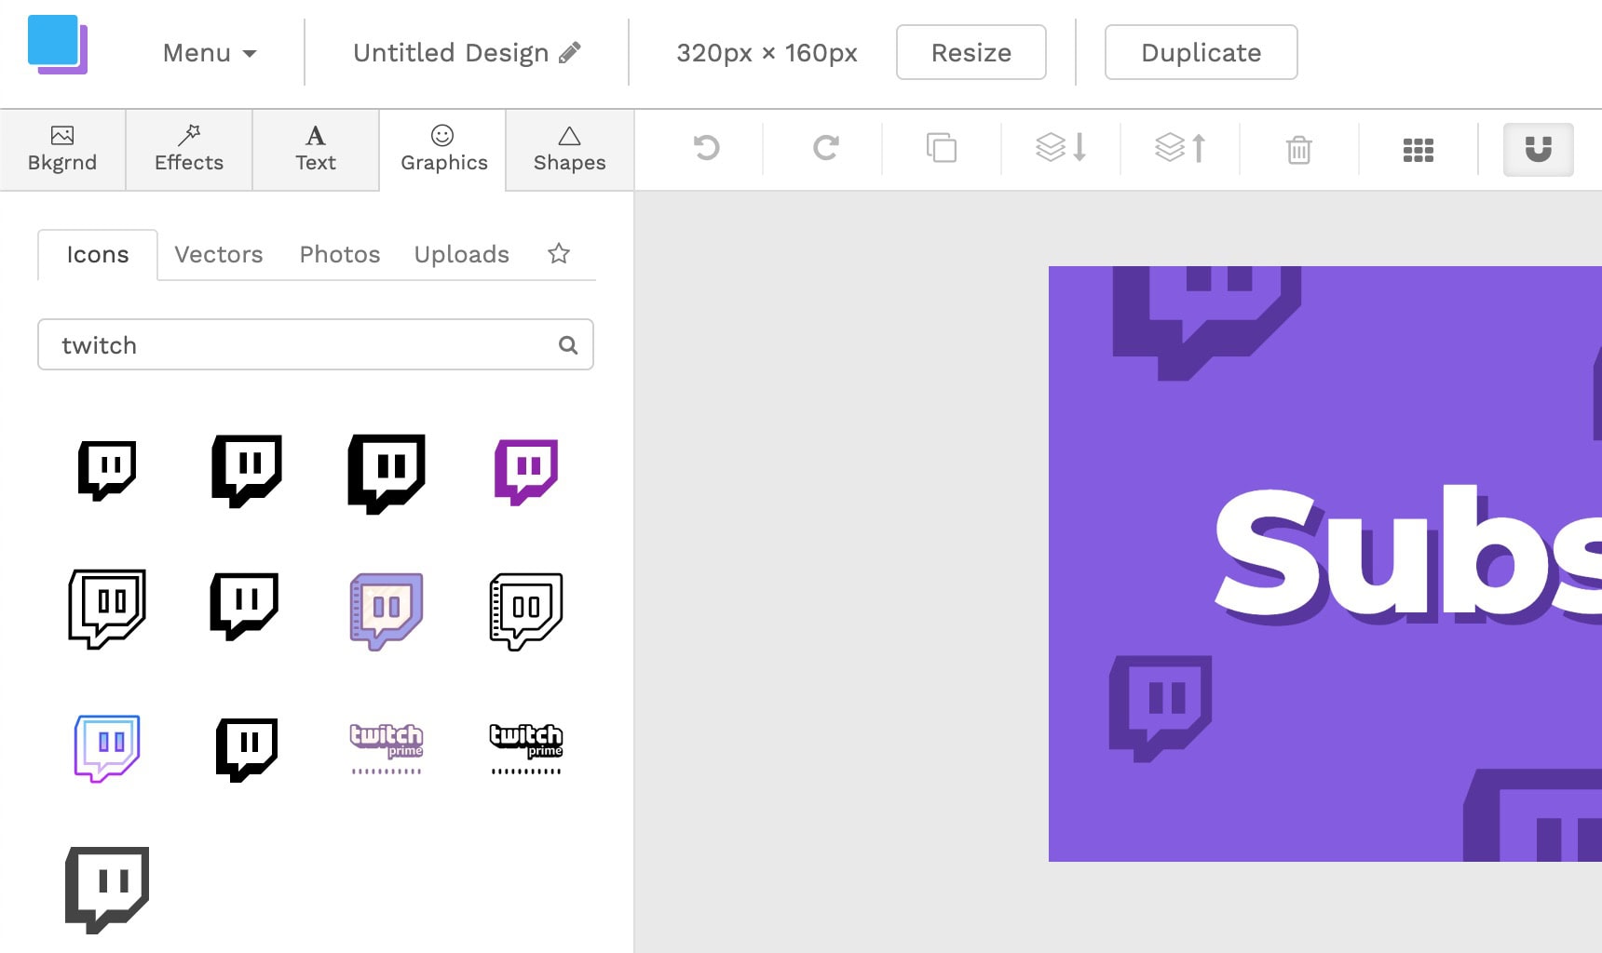Viewport: 1602px width, 953px height.
Task: Add the thin outline Twitch icon with dashes
Action: click(x=526, y=611)
